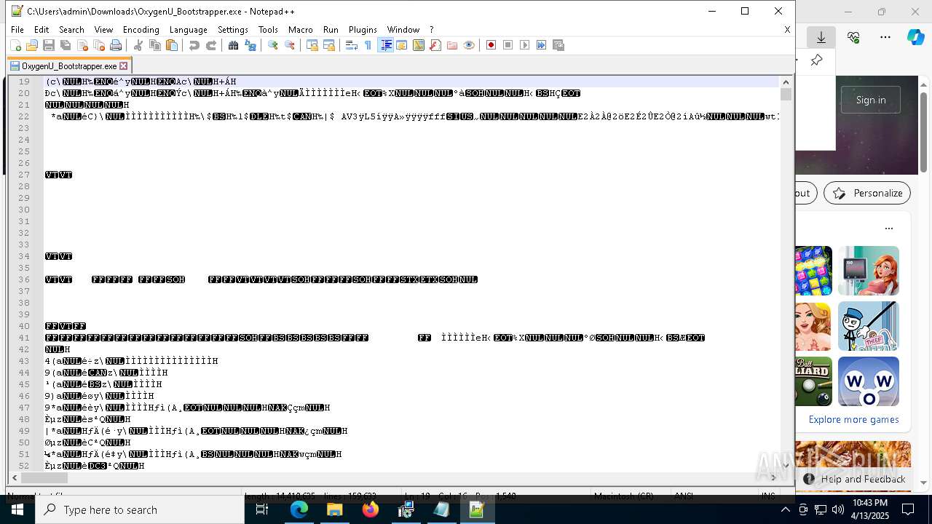Click Help and Feedback in Edge

pyautogui.click(x=855, y=479)
